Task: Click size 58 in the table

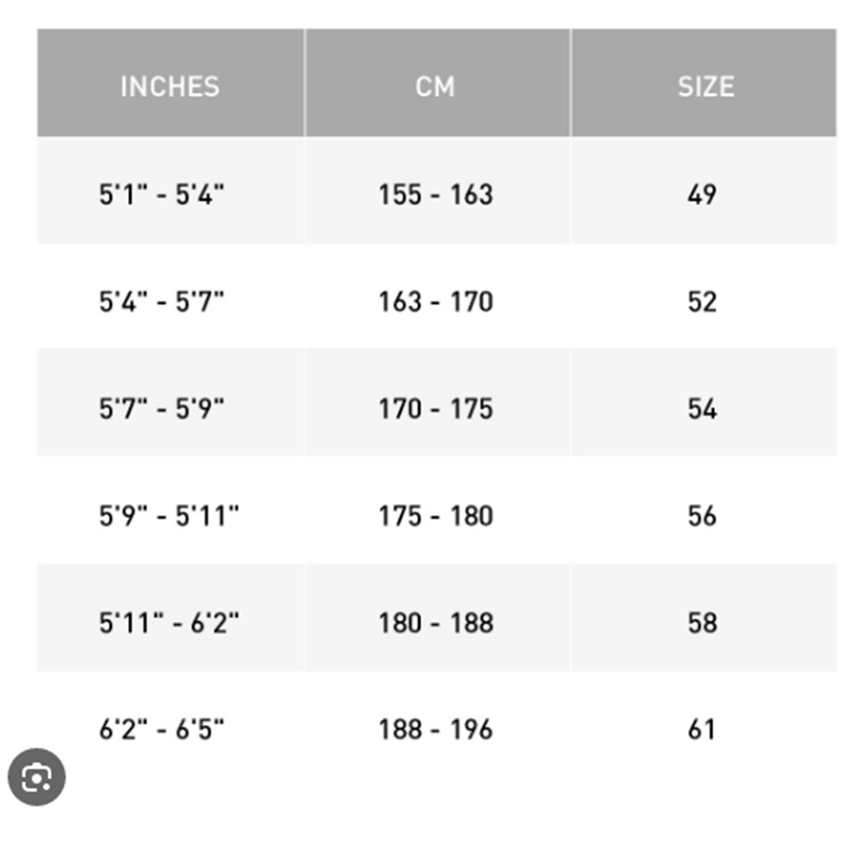Action: tap(702, 623)
